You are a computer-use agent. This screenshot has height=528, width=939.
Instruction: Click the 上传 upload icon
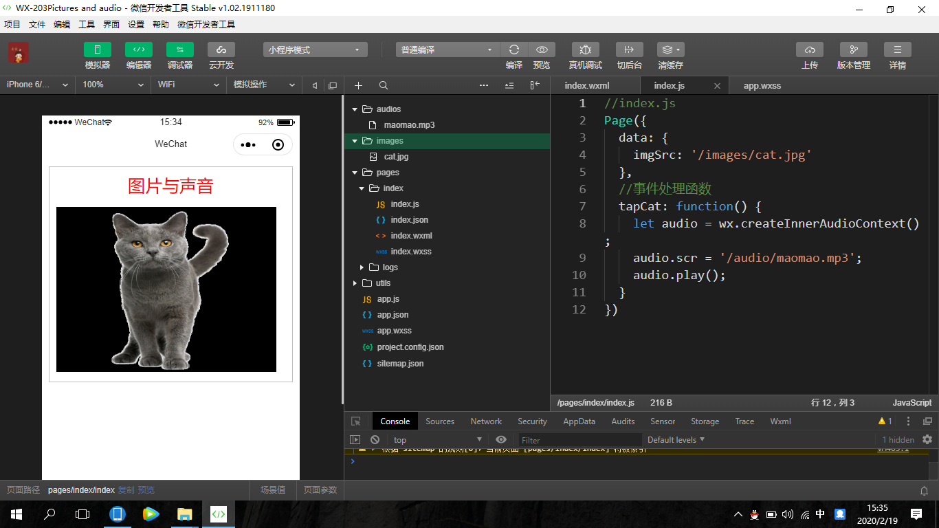[810, 49]
